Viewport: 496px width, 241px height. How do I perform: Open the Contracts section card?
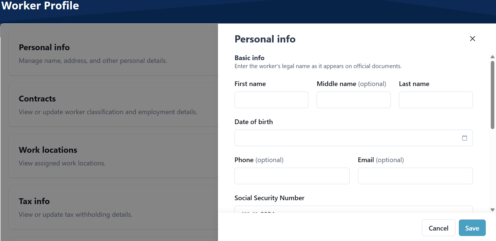click(113, 105)
